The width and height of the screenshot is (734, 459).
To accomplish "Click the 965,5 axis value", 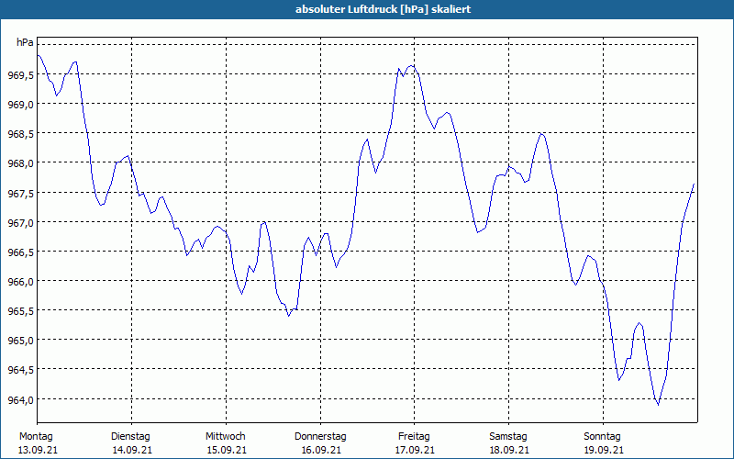I will (21, 311).
